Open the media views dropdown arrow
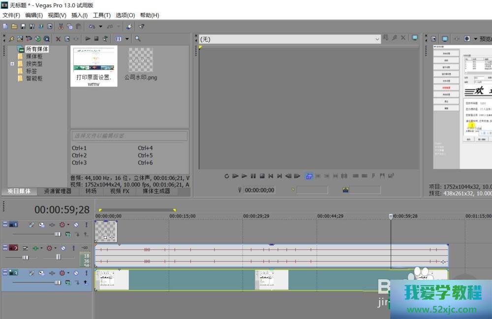Image resolution: width=492 pixels, height=319 pixels. click(127, 39)
